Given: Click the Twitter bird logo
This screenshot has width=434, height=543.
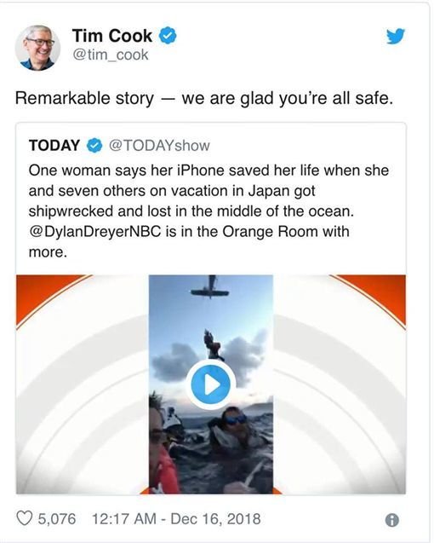Looking at the screenshot, I should (396, 37).
